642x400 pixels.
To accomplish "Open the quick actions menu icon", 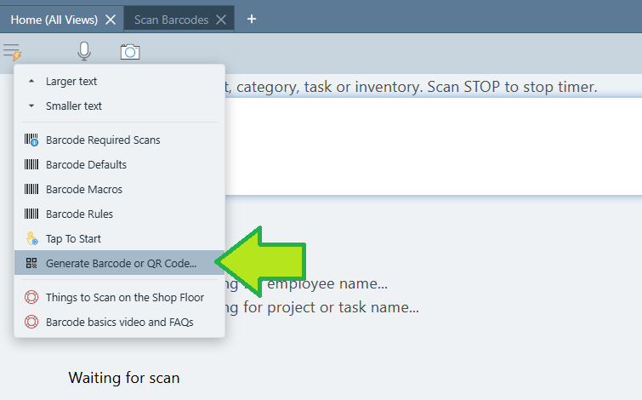I will pyautogui.click(x=12, y=52).
